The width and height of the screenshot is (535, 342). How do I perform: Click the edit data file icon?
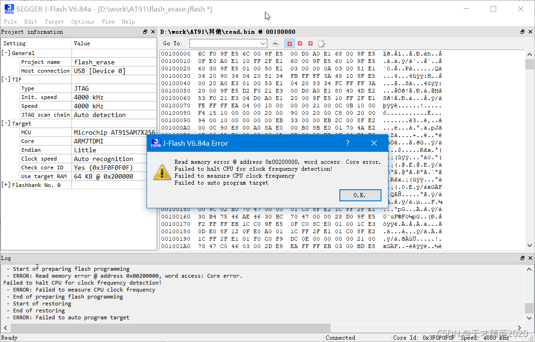pyautogui.click(x=321, y=44)
